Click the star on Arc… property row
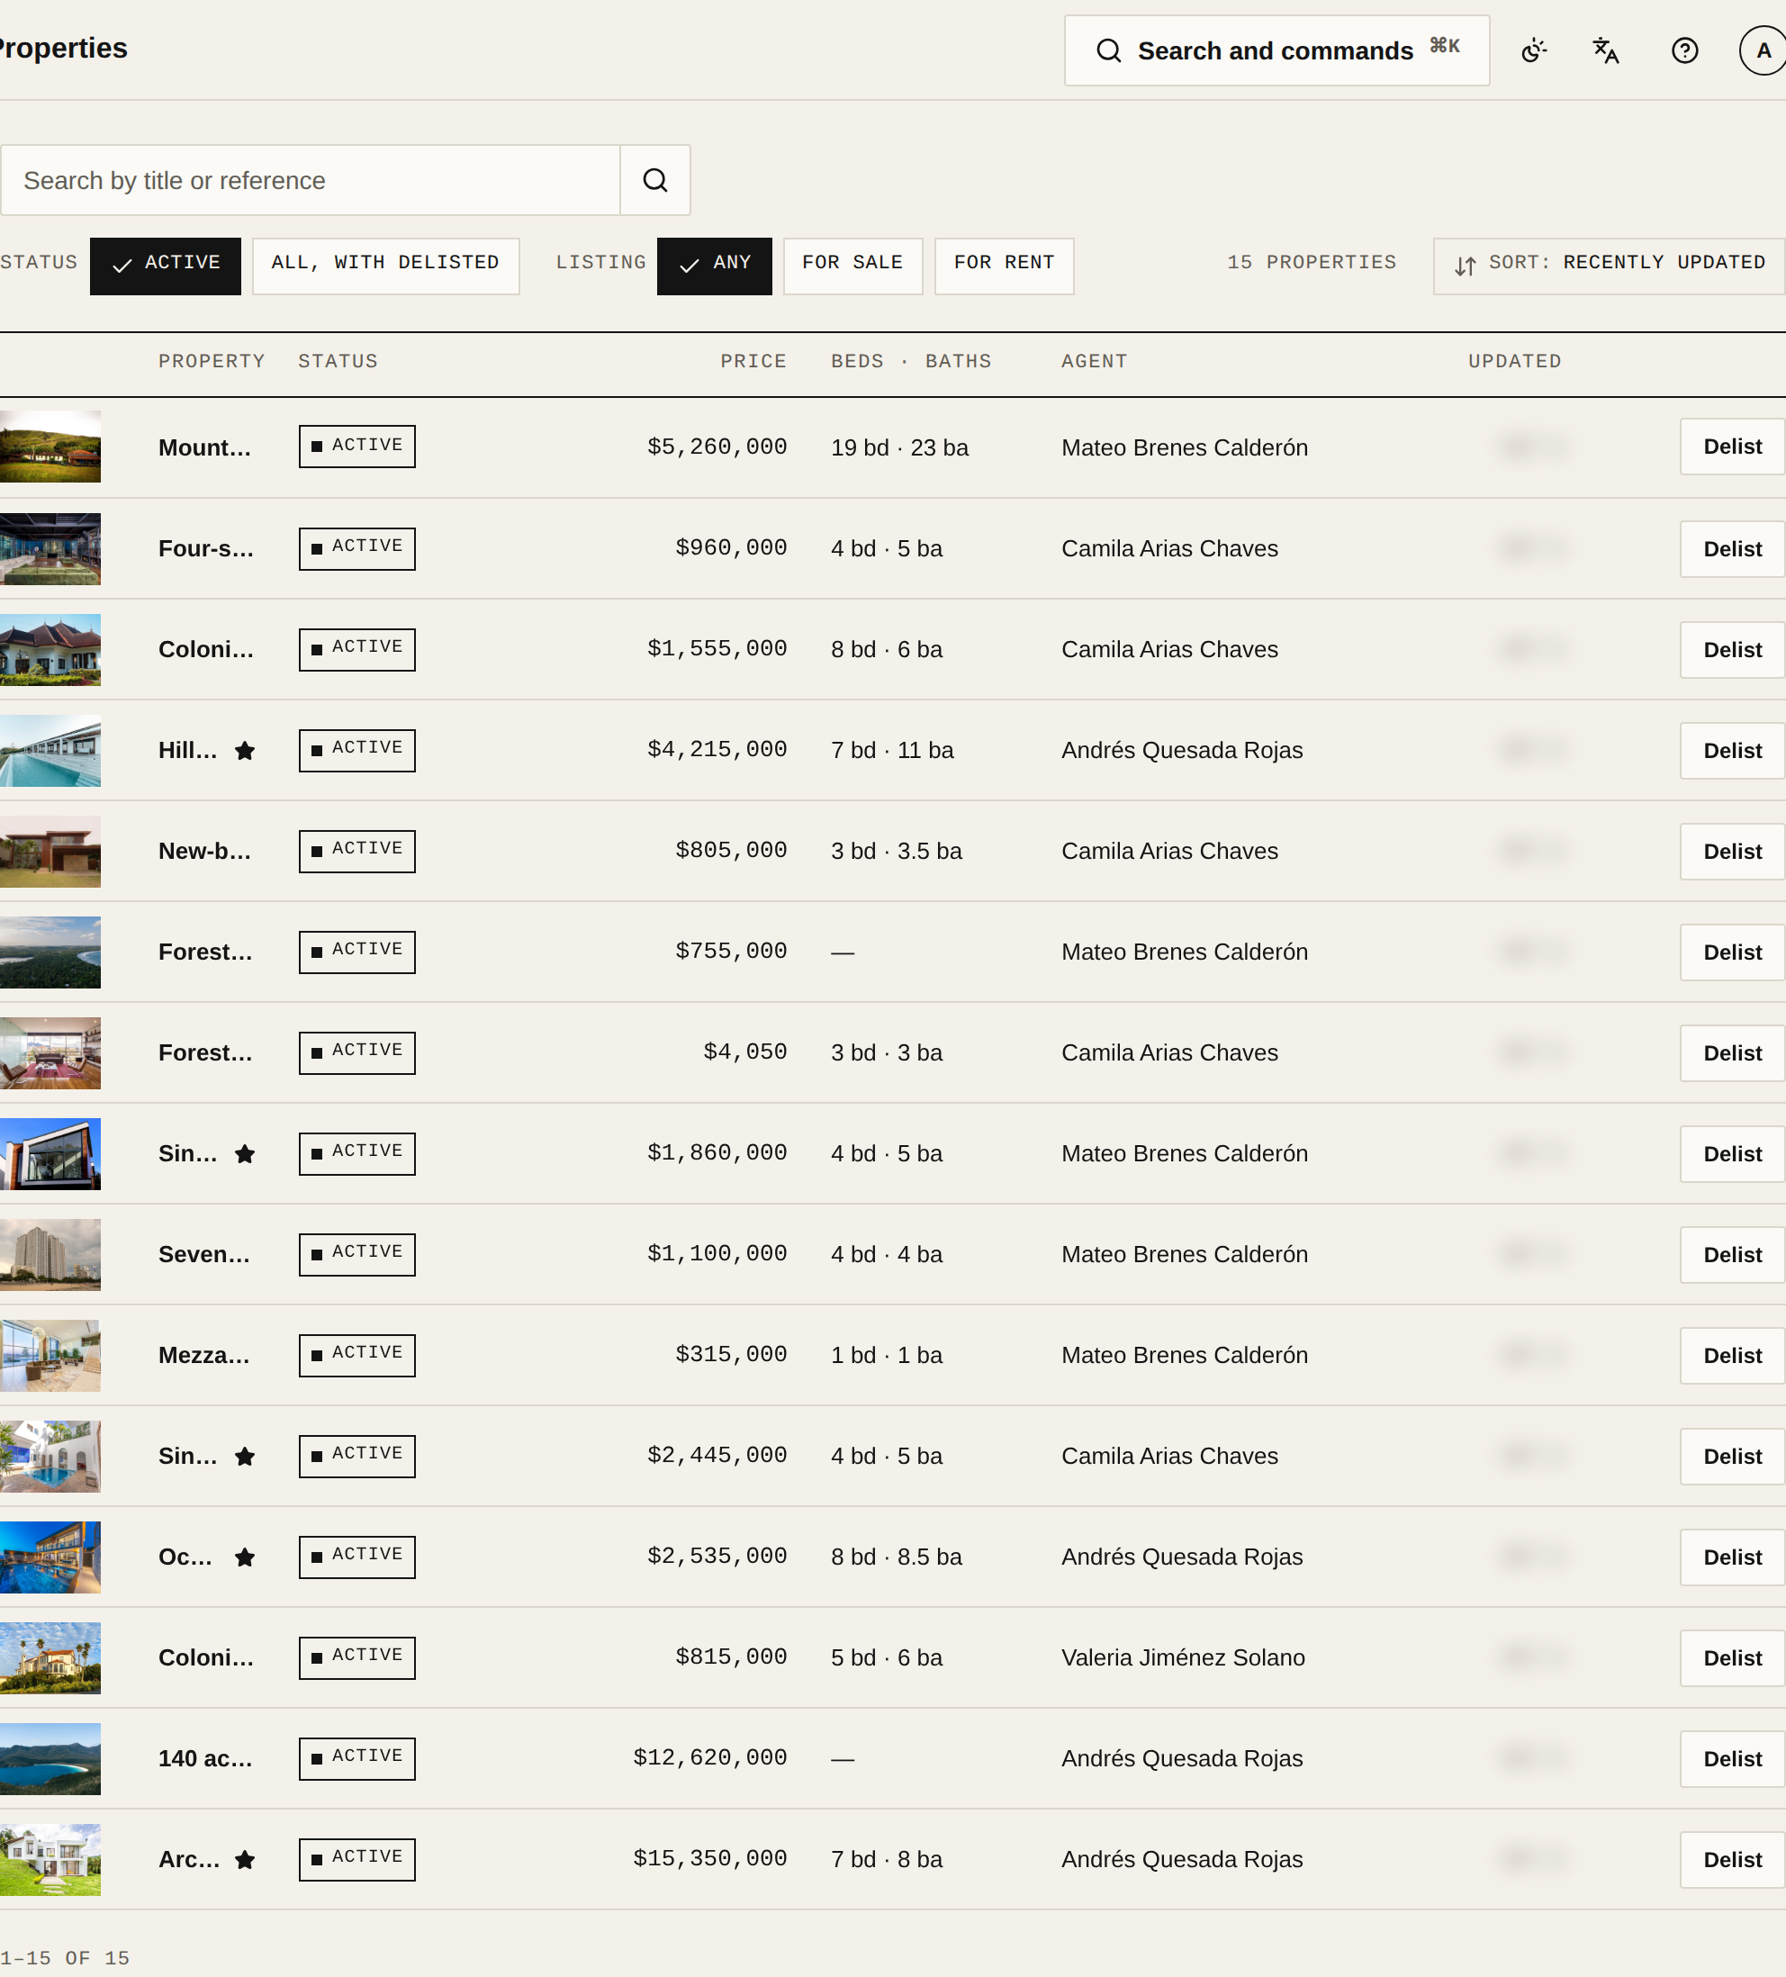 tap(245, 1860)
